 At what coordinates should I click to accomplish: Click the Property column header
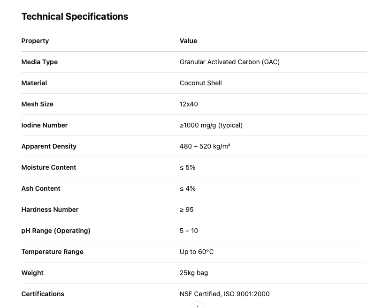(x=35, y=41)
